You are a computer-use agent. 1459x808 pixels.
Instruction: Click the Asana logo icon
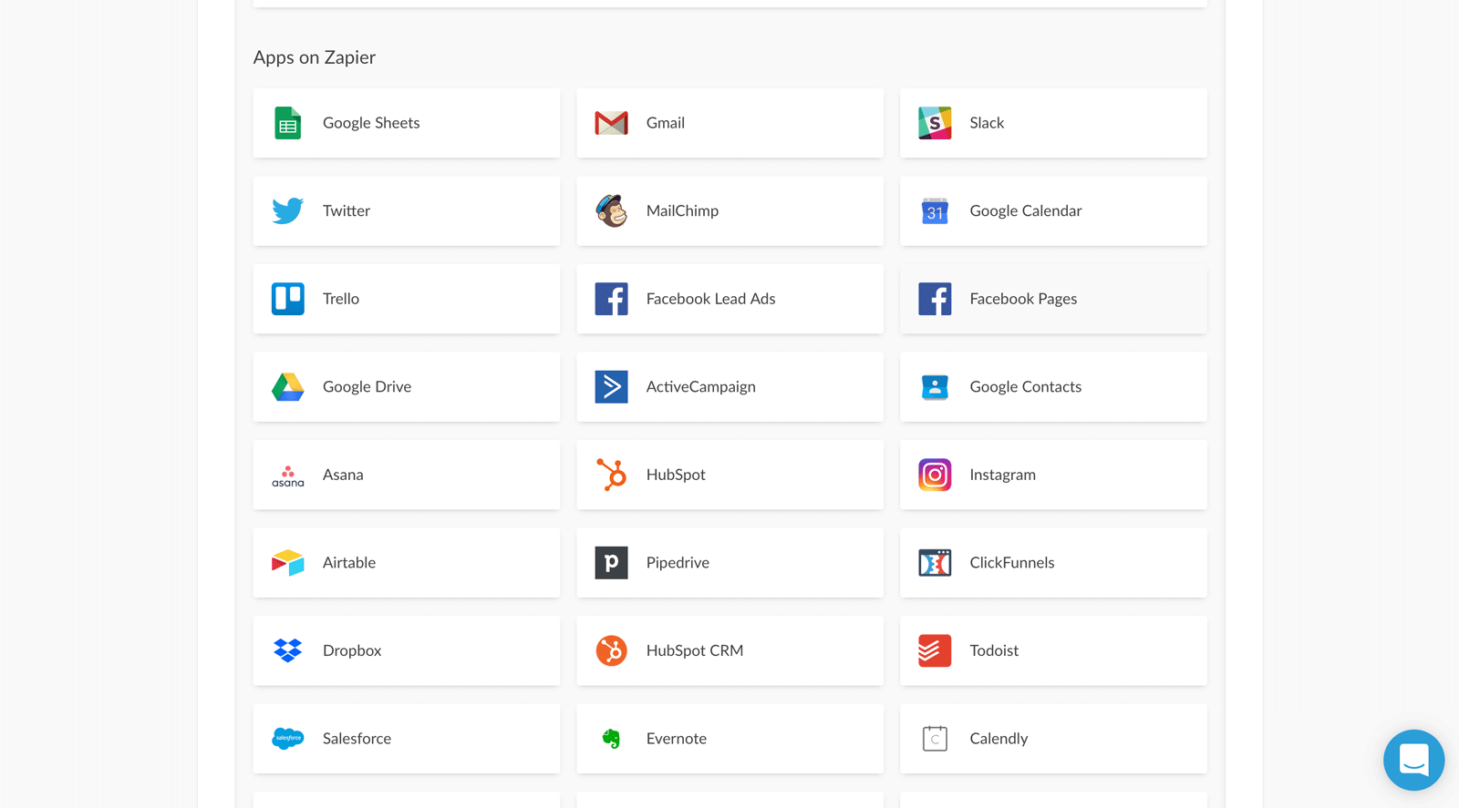click(287, 476)
